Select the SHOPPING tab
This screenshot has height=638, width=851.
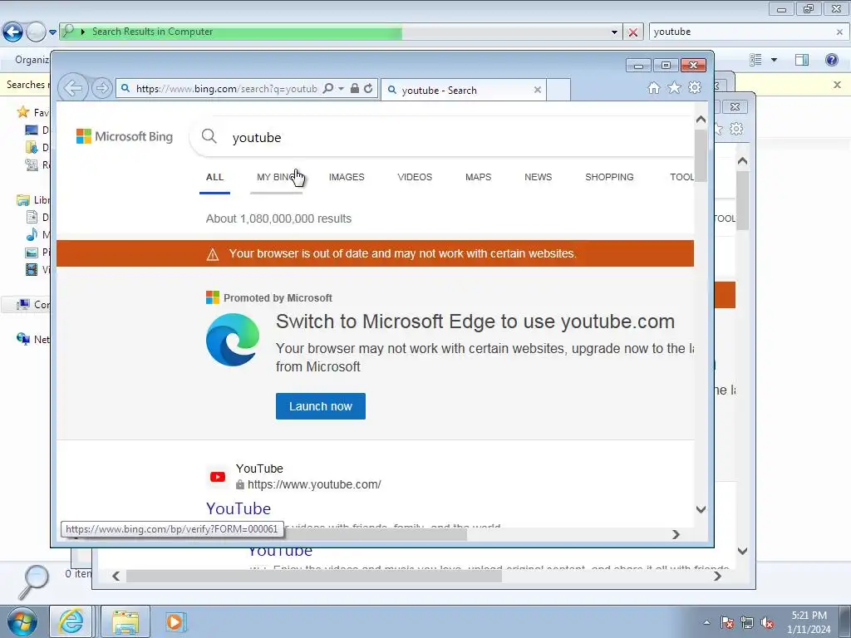[x=609, y=178]
